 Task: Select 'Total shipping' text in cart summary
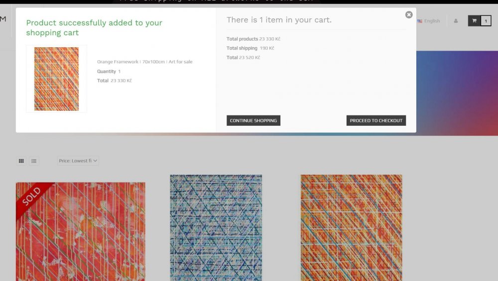click(242, 48)
